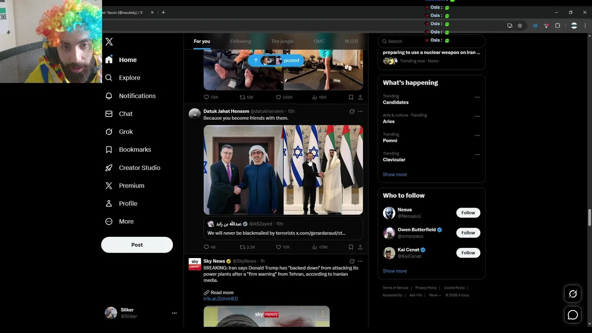Open more options on Datuk Jahat Hensem's post
592x333 pixels.
(360, 111)
